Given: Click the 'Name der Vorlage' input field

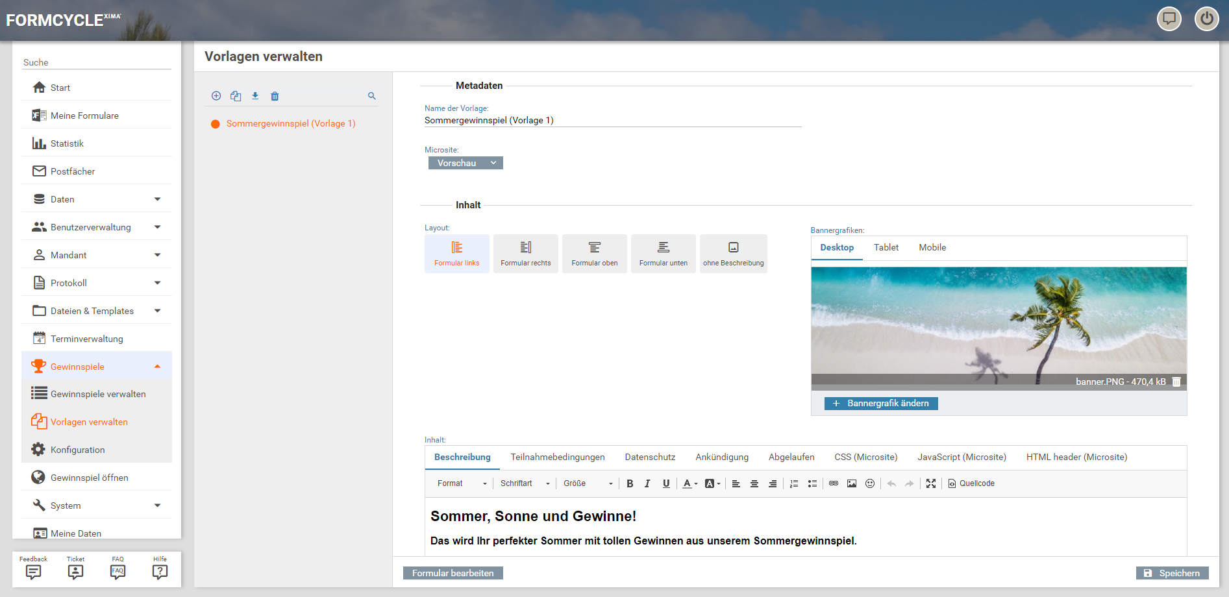Looking at the screenshot, I should tap(612, 121).
